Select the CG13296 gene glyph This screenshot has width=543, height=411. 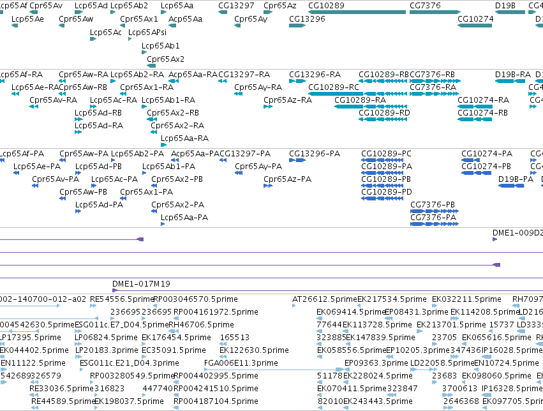297,26
